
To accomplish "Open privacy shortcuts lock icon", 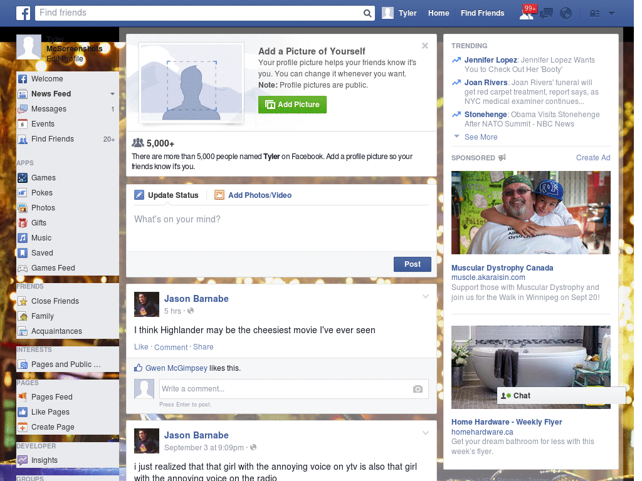I will (x=594, y=14).
